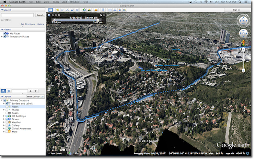
Task: Collapse the Search panel triangle
Action: [x=2, y=10]
